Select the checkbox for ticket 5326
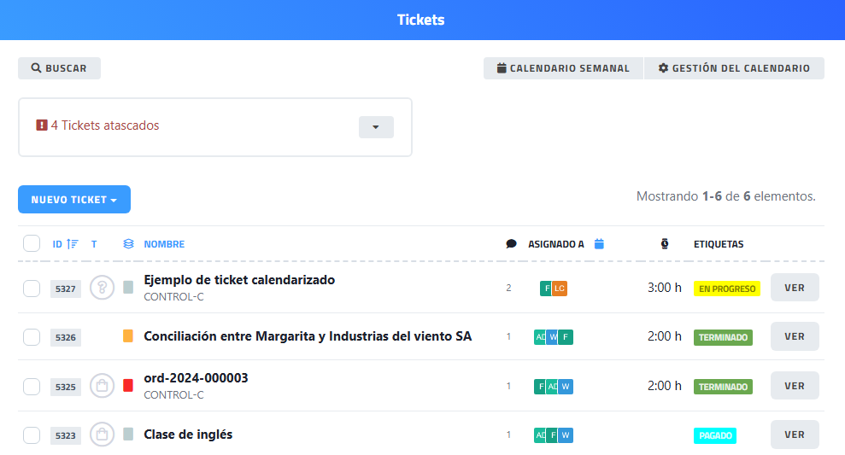 point(32,337)
